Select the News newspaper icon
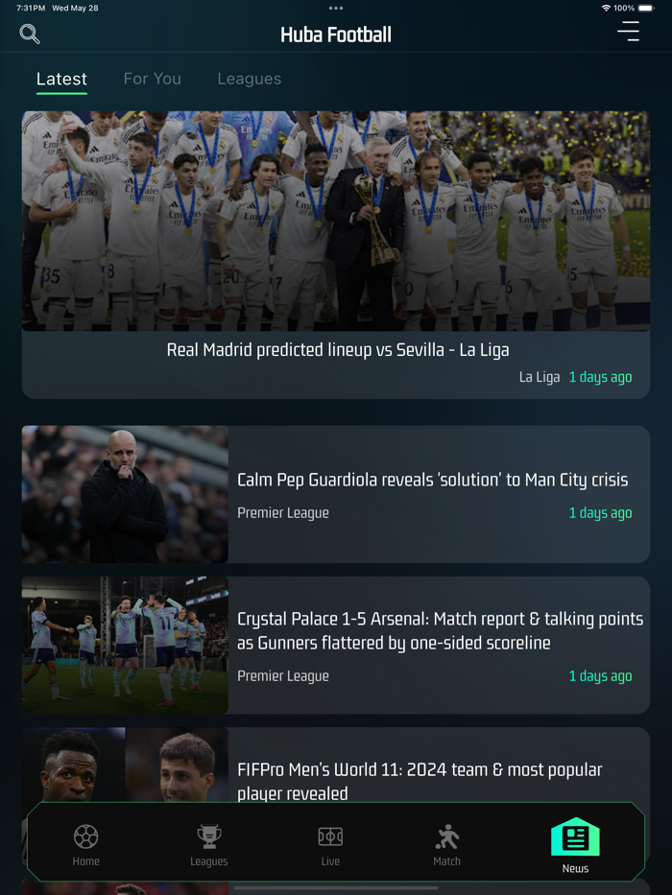This screenshot has height=895, width=672. coord(575,836)
